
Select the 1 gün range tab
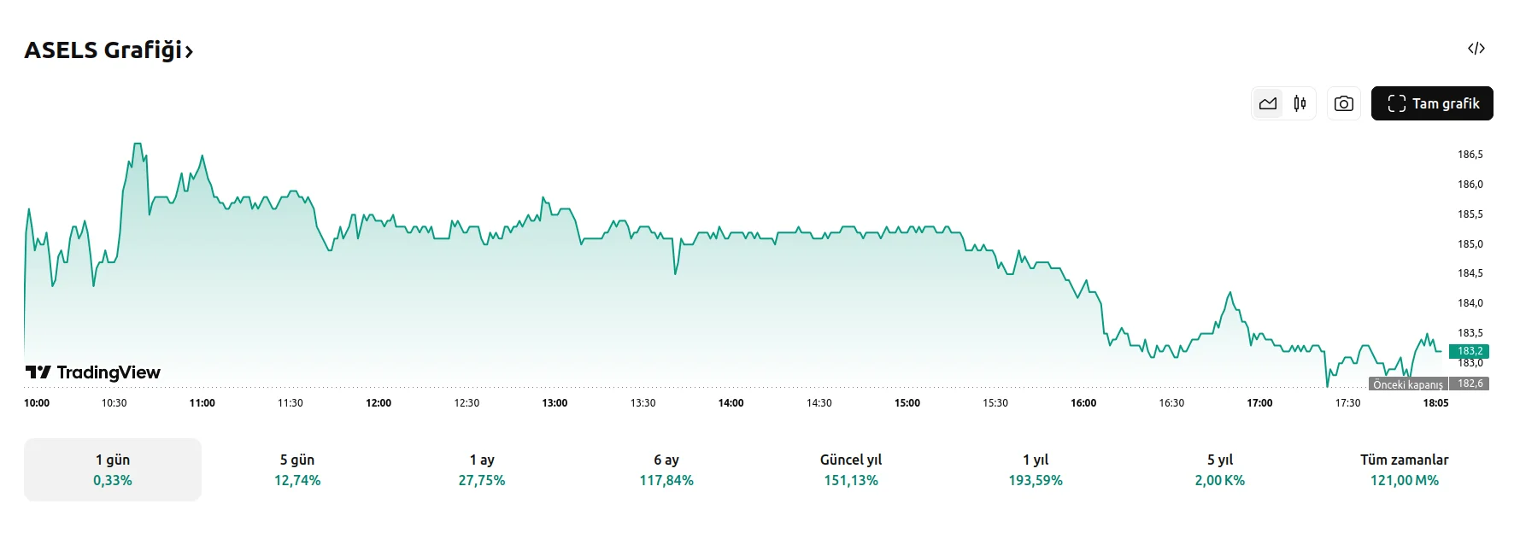point(113,470)
